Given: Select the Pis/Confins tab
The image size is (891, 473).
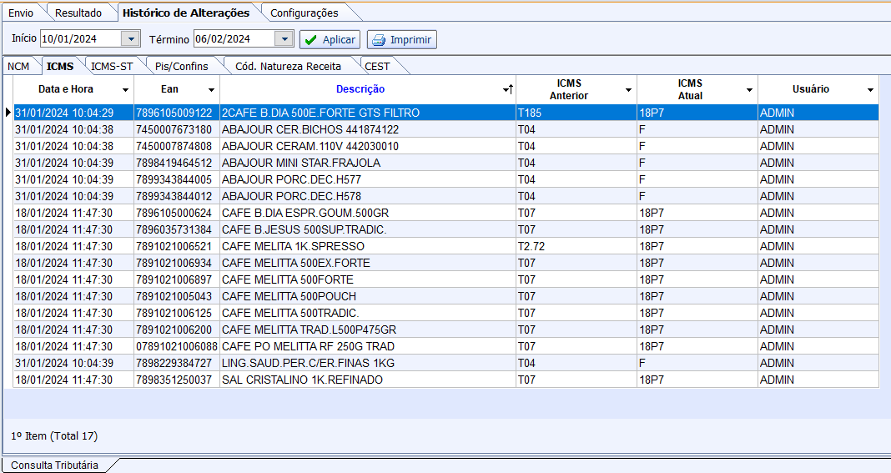Looking at the screenshot, I should (181, 66).
